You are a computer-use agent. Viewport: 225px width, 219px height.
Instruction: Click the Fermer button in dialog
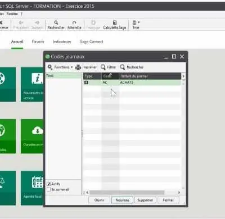click(168, 200)
